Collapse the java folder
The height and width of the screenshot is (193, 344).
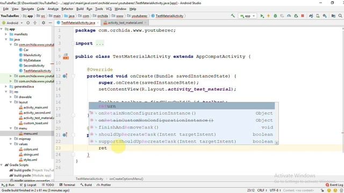pyautogui.click(x=6, y=40)
